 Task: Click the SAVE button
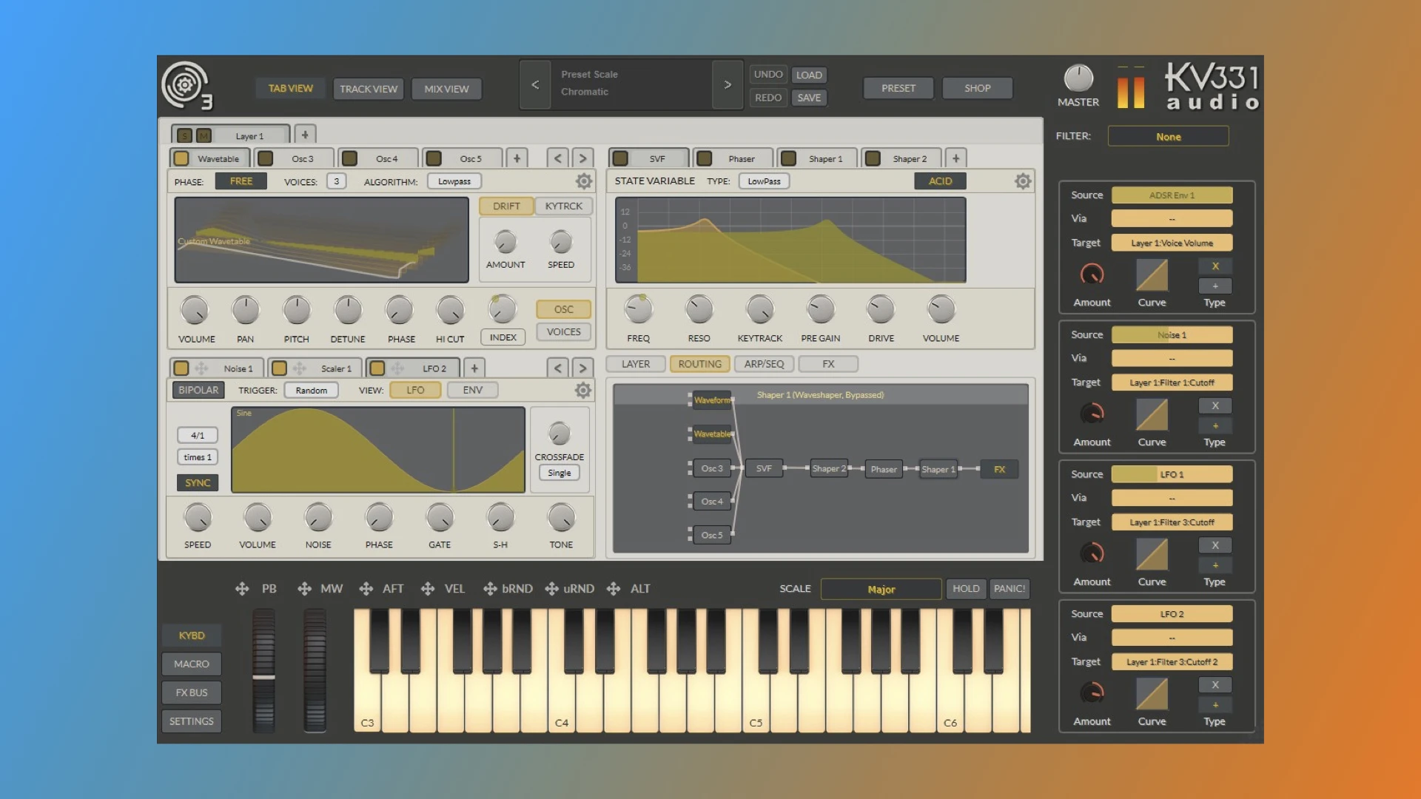(x=809, y=98)
